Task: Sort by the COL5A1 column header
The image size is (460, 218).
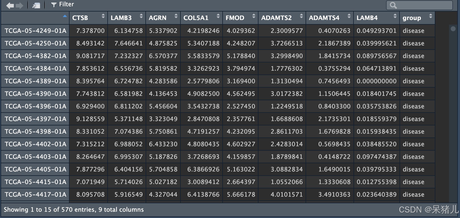Action: click(202, 18)
